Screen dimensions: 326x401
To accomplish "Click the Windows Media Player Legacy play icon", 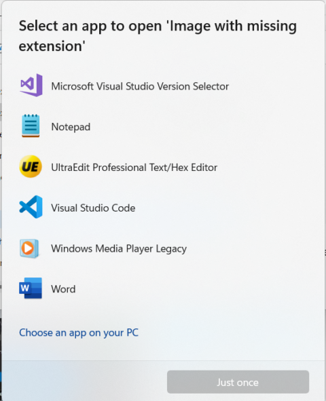I will point(29,248).
